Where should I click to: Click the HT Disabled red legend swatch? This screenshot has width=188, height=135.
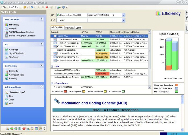click(65, 92)
